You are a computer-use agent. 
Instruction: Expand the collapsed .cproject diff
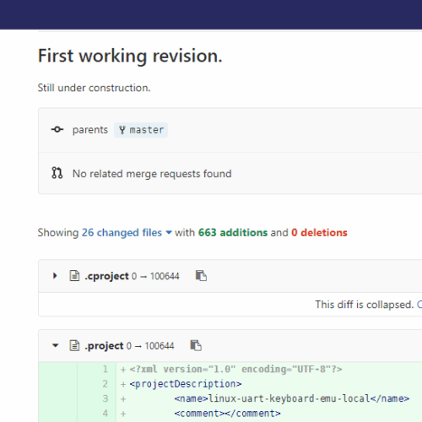tap(55, 276)
